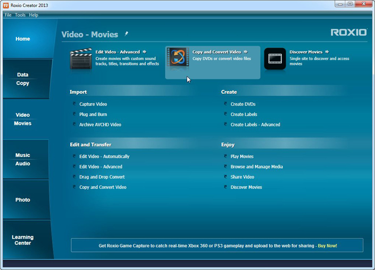
Task: Click the Edit Video clapperboard icon
Action: pos(81,59)
